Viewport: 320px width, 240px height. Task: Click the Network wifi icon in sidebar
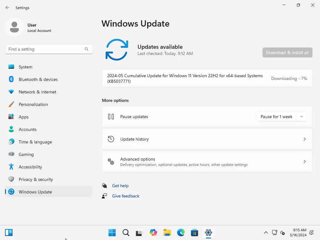11,92
